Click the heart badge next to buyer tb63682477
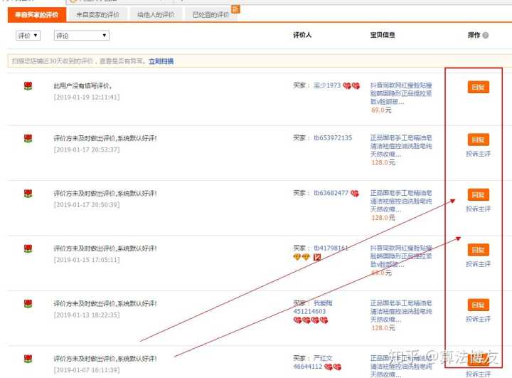Screen dimensions: 512x378 (x=355, y=193)
